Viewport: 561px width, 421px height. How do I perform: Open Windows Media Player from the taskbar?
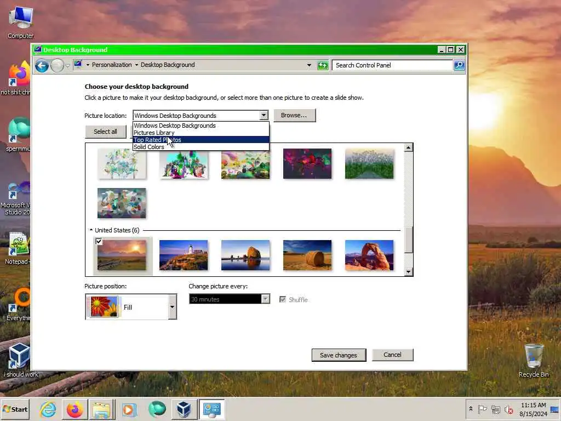(129, 409)
